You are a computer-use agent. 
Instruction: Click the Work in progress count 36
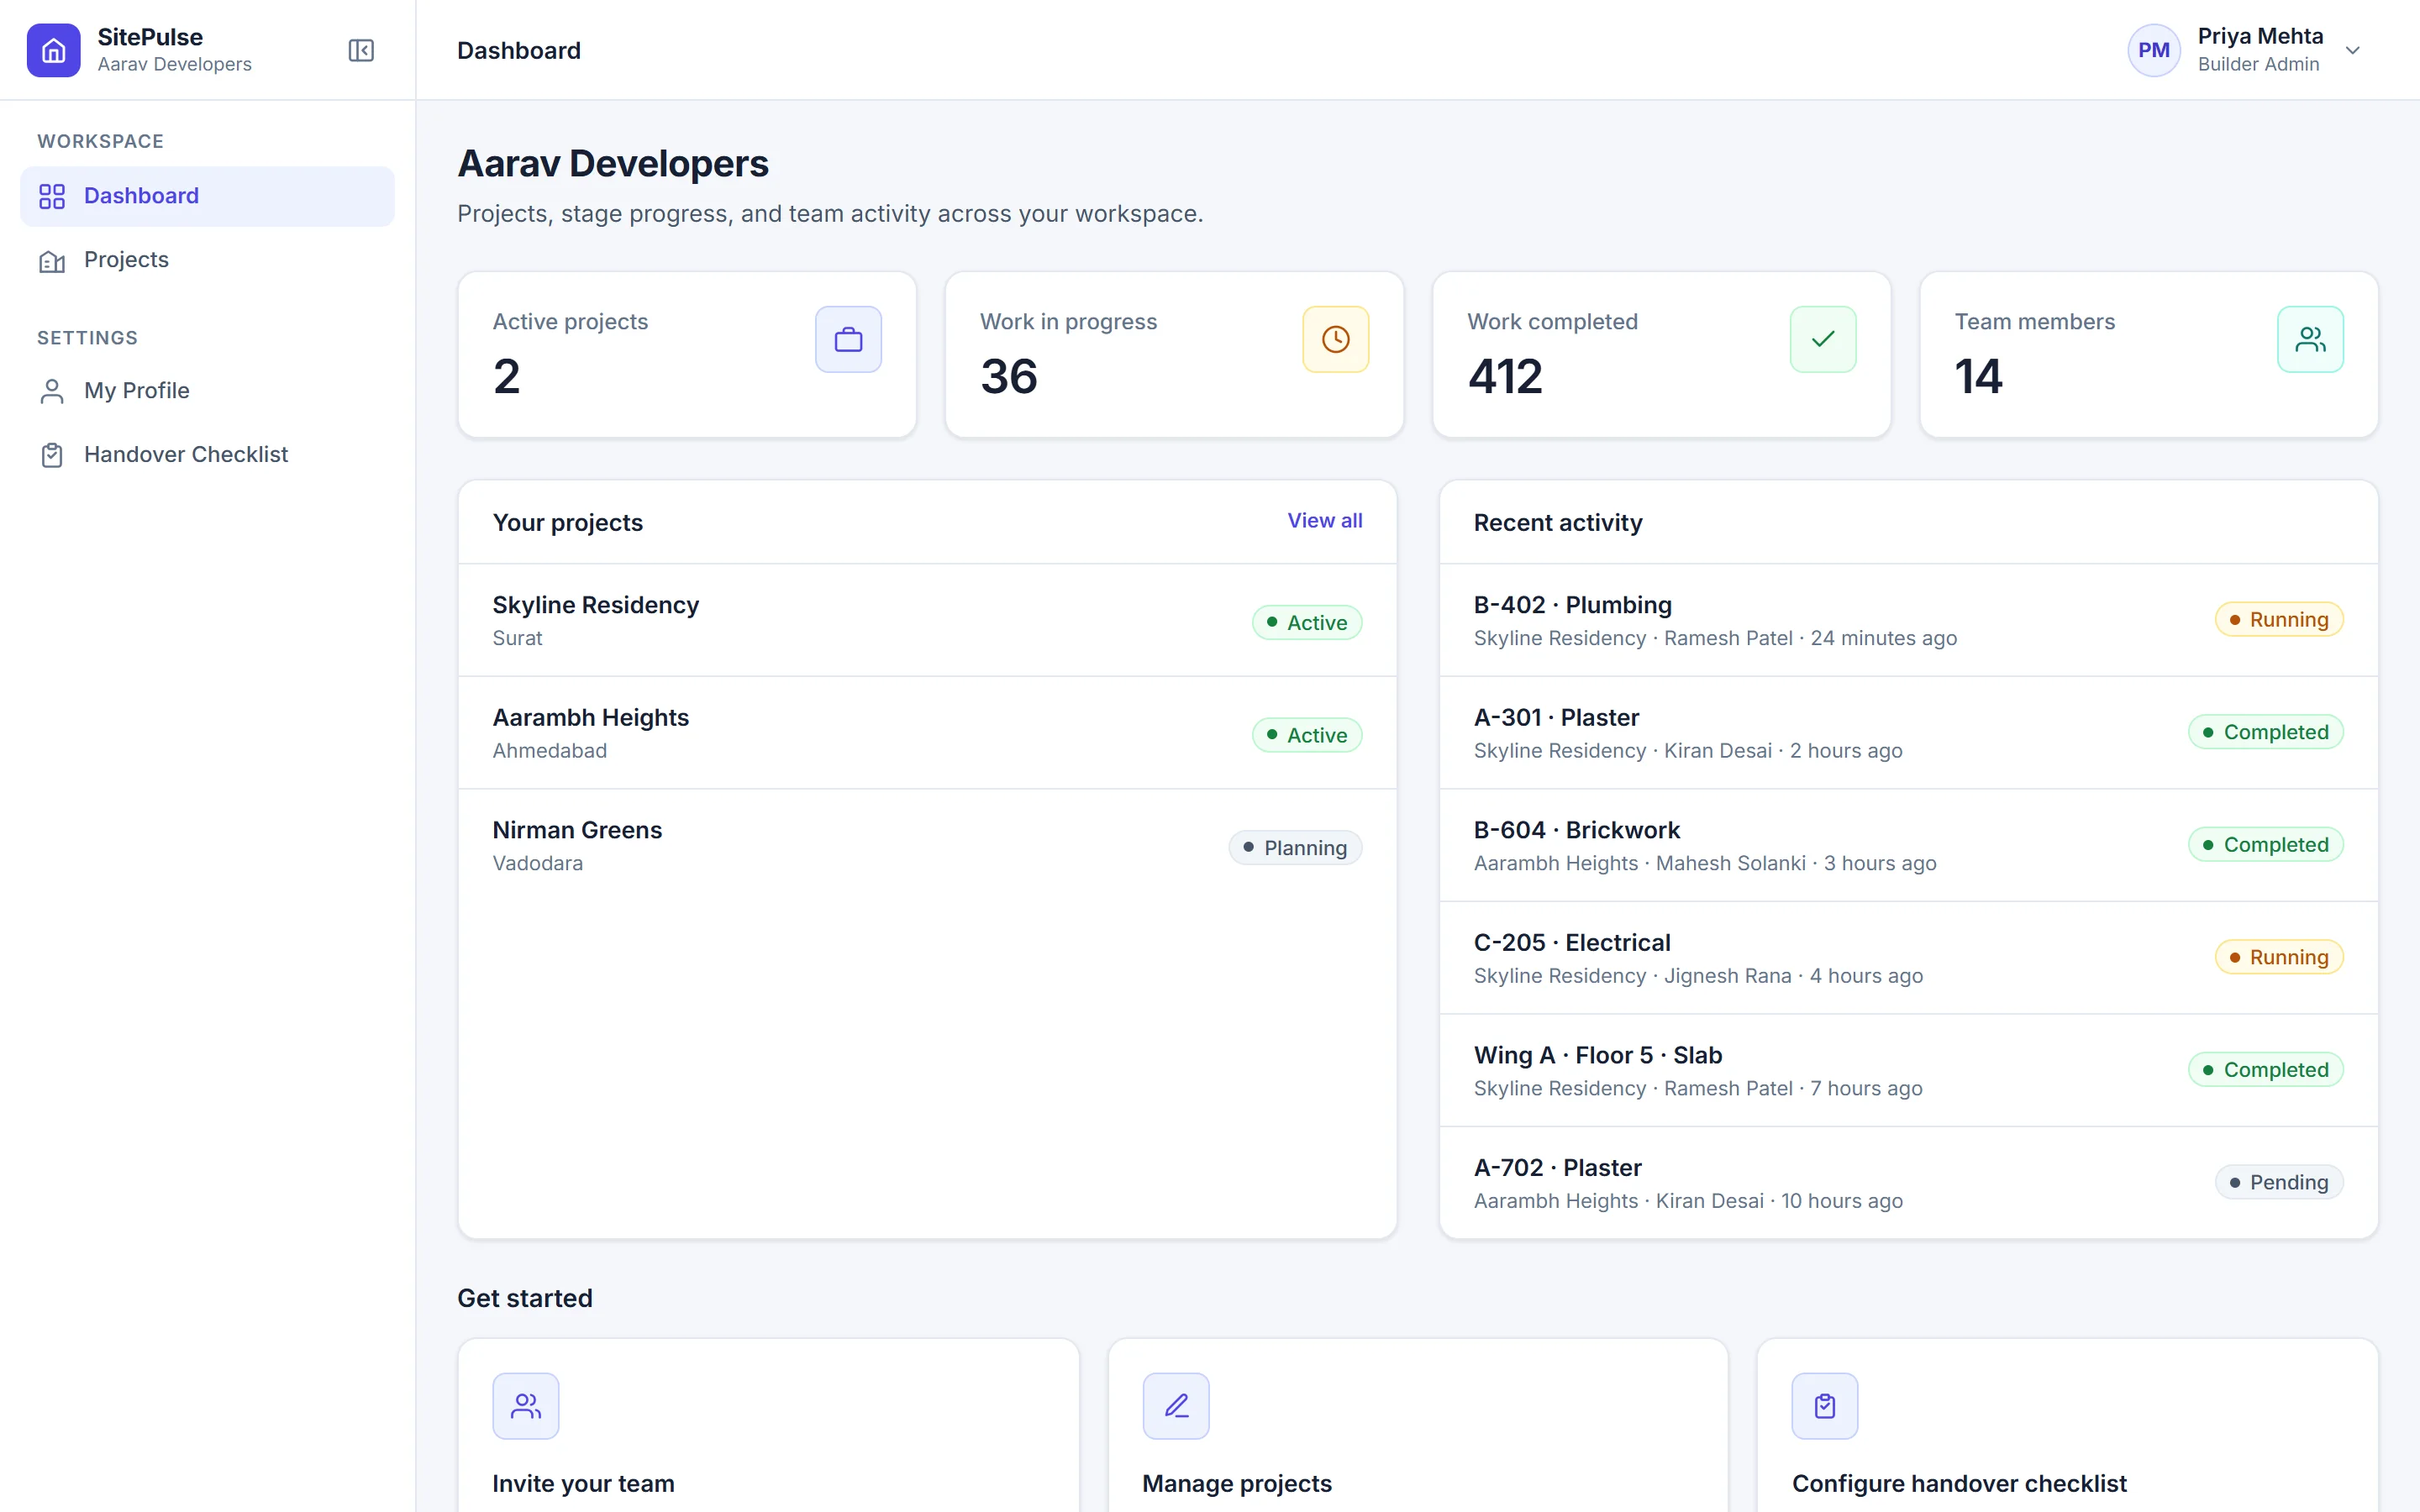pos(1009,377)
